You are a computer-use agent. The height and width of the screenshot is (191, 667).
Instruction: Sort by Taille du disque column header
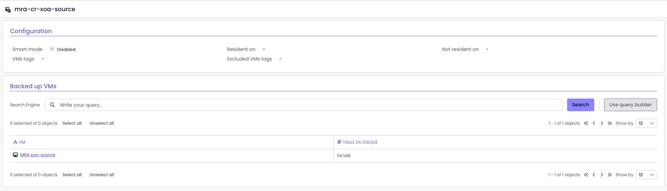coord(360,142)
